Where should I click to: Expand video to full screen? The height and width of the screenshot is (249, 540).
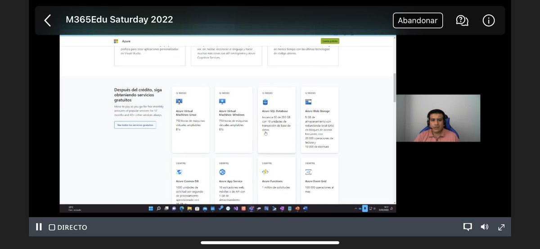tap(501, 227)
